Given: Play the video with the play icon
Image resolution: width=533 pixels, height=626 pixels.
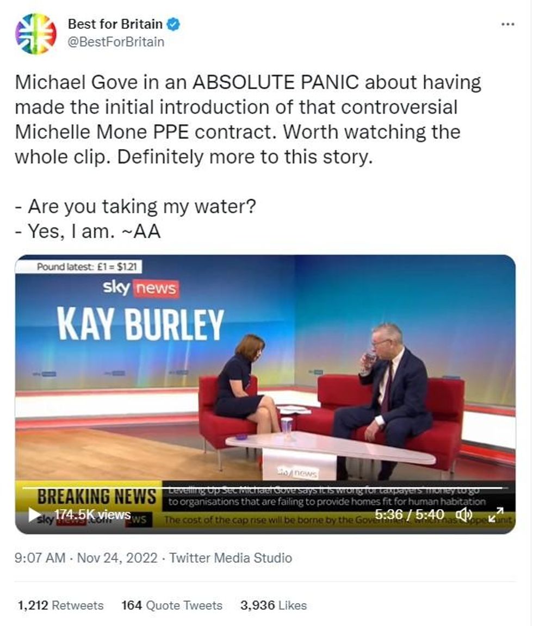Looking at the screenshot, I should tap(35, 515).
